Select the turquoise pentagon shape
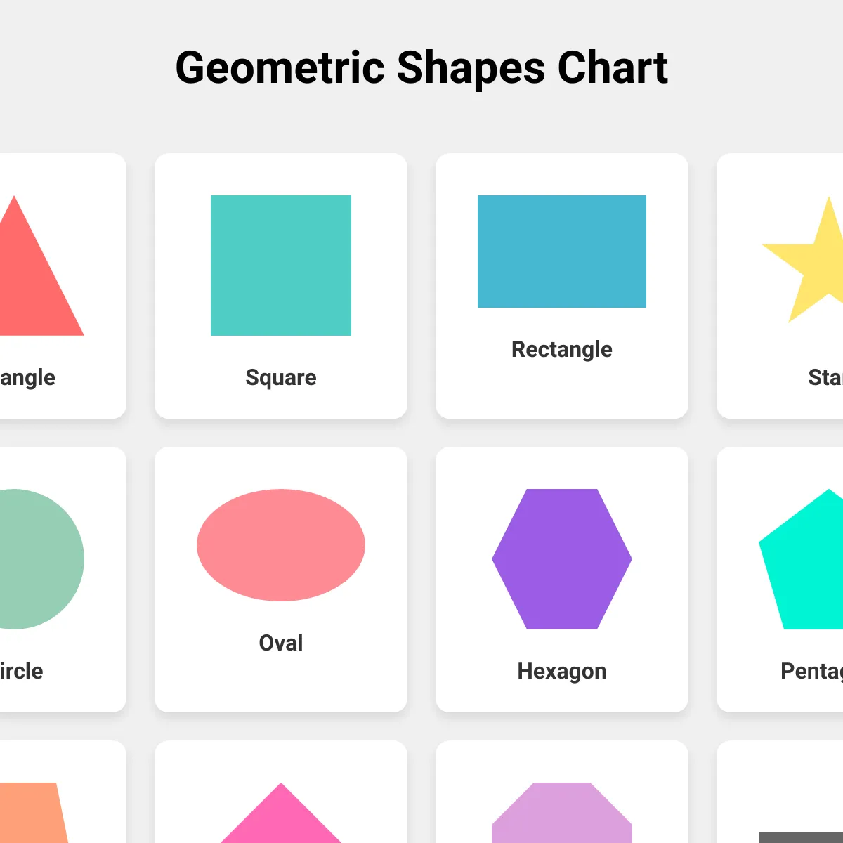 [x=801, y=559]
